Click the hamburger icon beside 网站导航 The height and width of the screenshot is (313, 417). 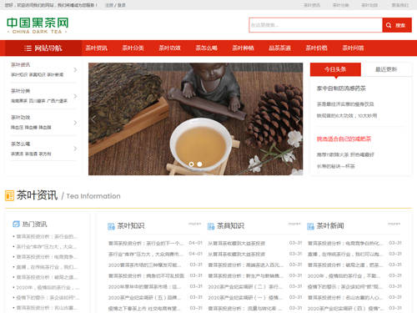pos(28,48)
